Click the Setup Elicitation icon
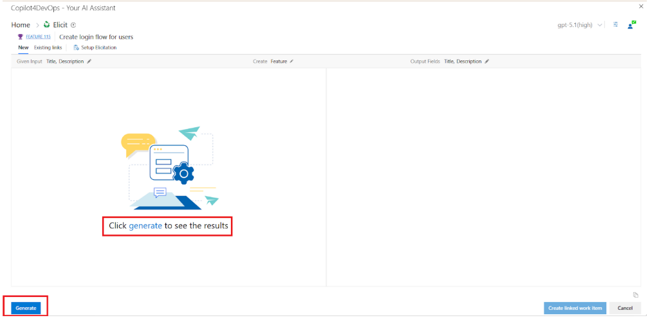Screen dimensions: 650x320 click(77, 48)
